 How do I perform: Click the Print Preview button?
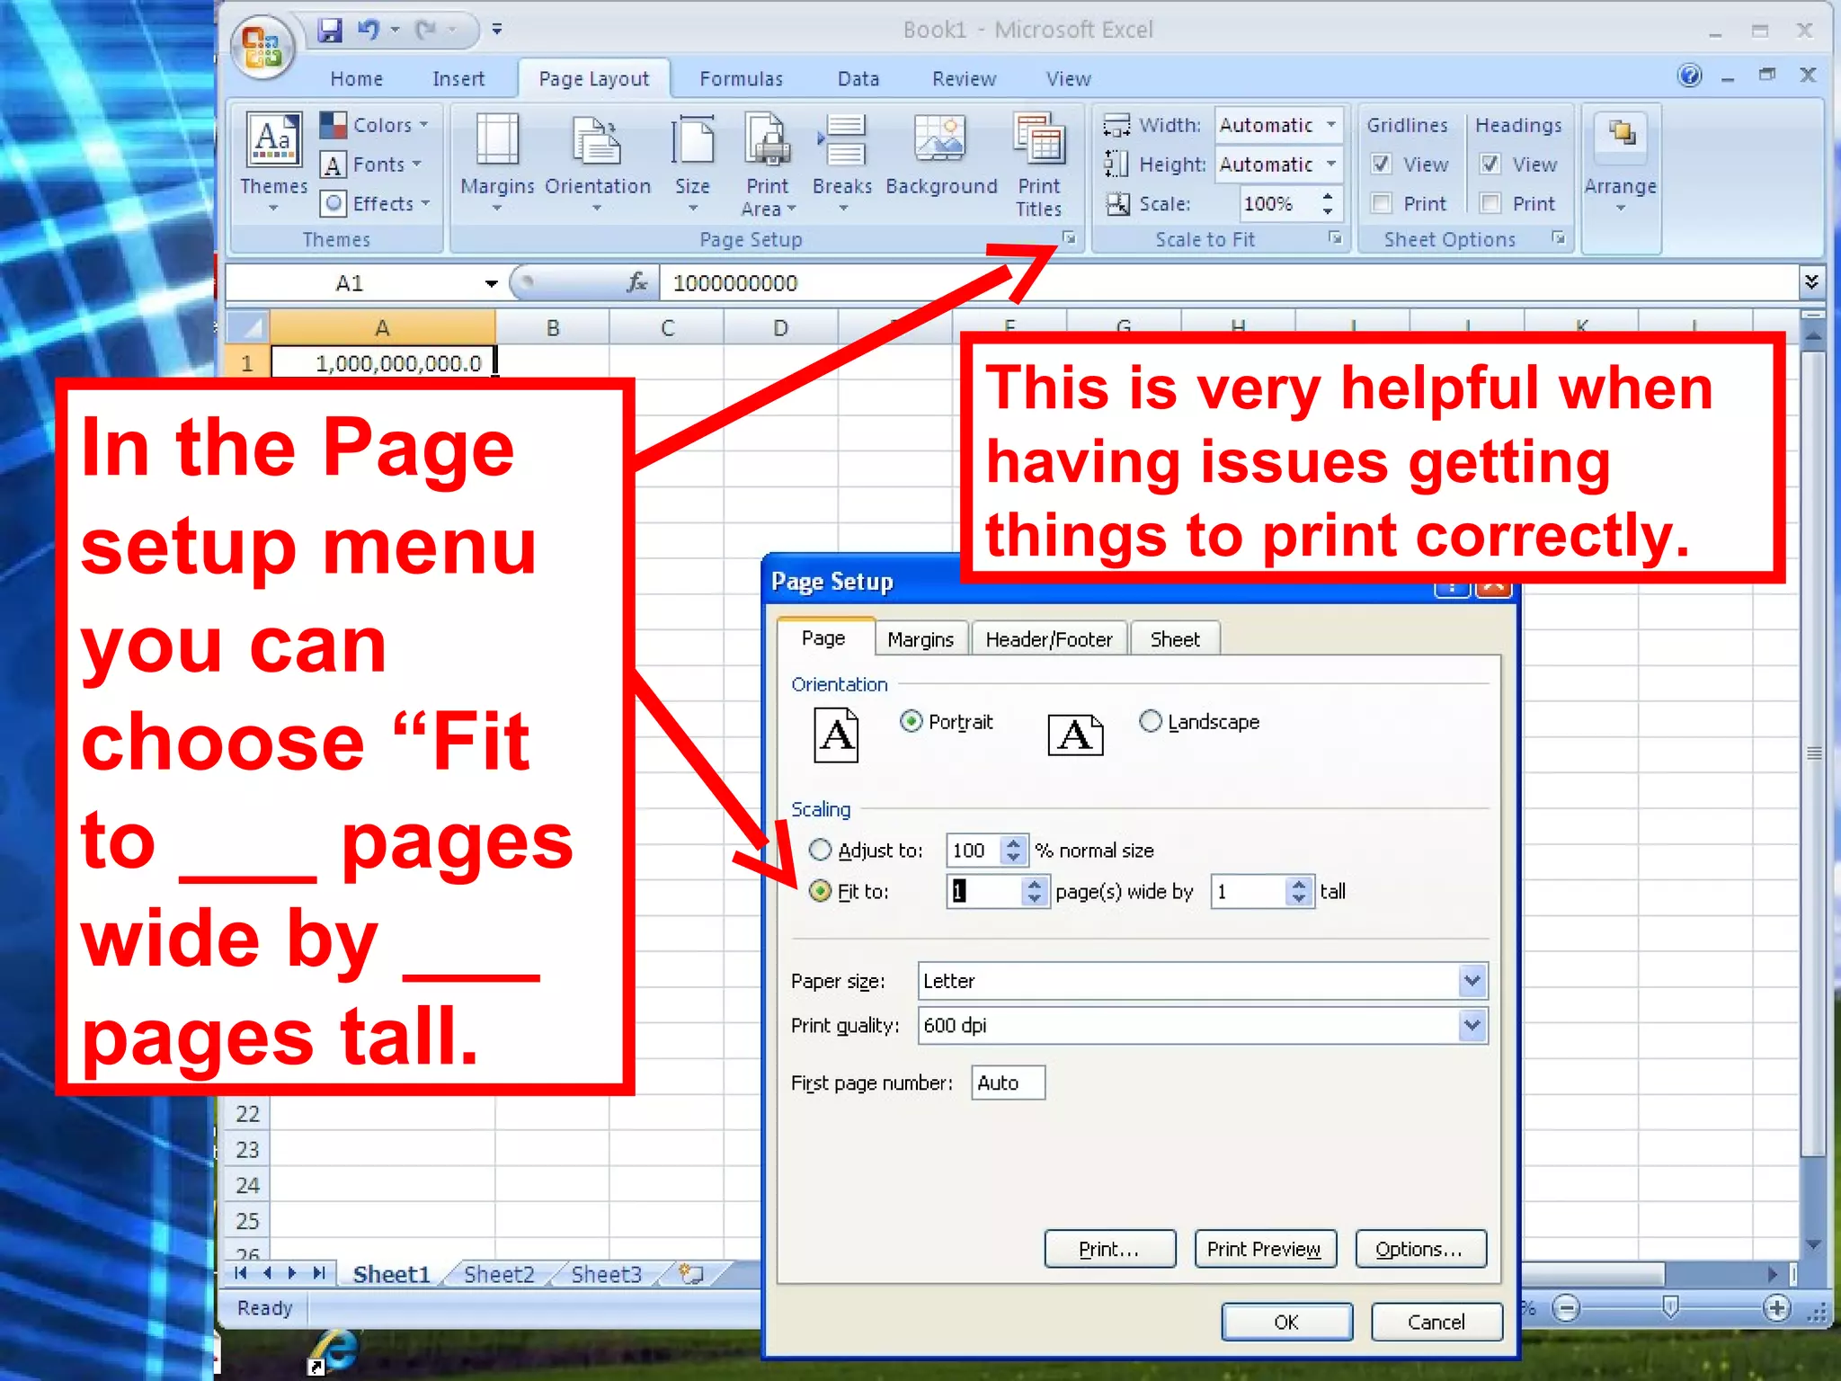(x=1264, y=1249)
